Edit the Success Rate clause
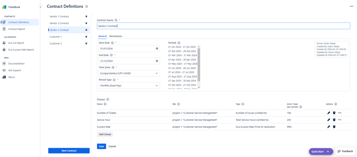 click(328, 127)
